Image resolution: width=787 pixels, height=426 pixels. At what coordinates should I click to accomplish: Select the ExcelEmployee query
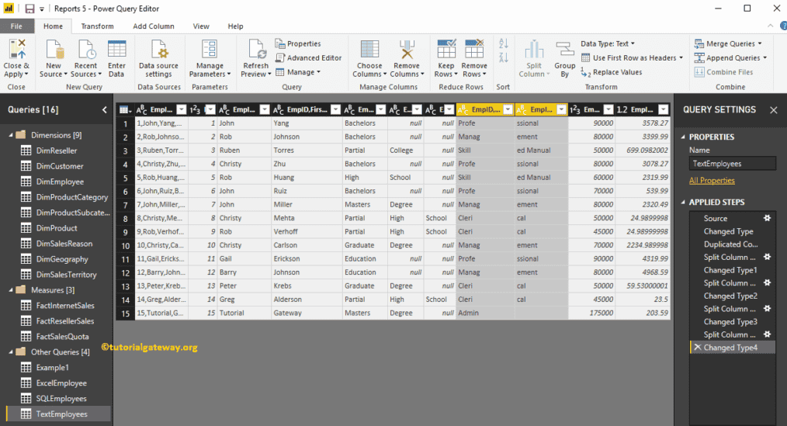coord(61,383)
